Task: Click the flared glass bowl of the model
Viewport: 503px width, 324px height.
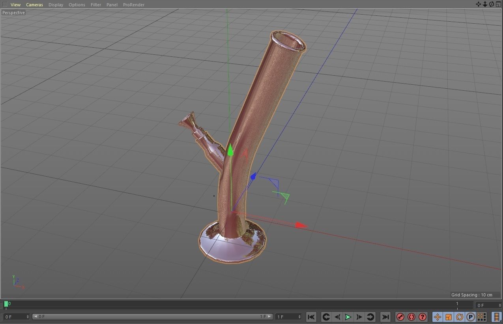Action: (188, 120)
